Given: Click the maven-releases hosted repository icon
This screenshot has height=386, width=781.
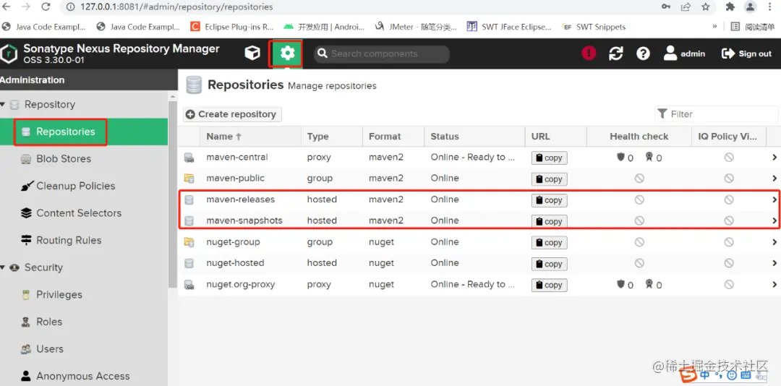Looking at the screenshot, I should (189, 200).
